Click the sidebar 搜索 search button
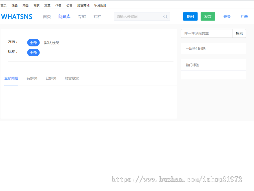 239,33
